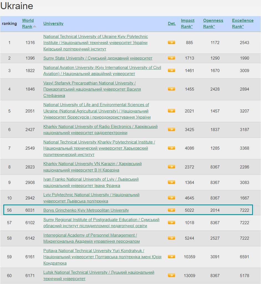Open Interregional Academy of Personnel Management link
Viewport: 261px width, 284px height.
tap(90, 235)
